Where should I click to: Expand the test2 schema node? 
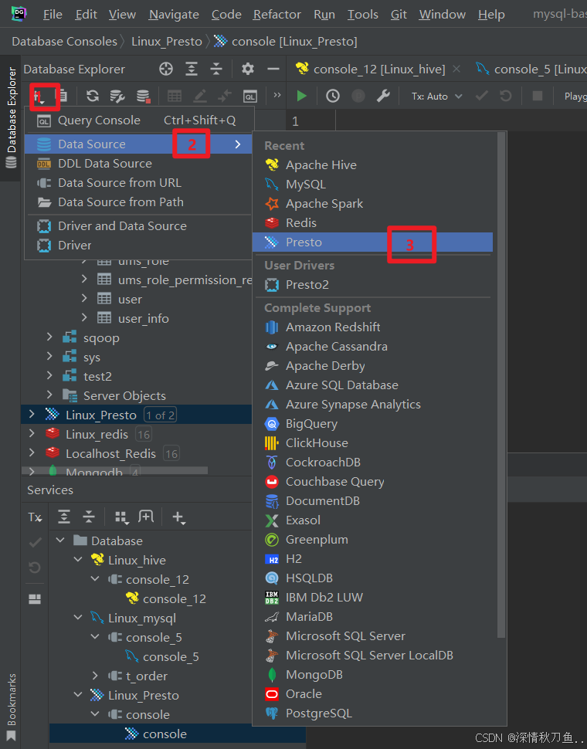pos(49,376)
